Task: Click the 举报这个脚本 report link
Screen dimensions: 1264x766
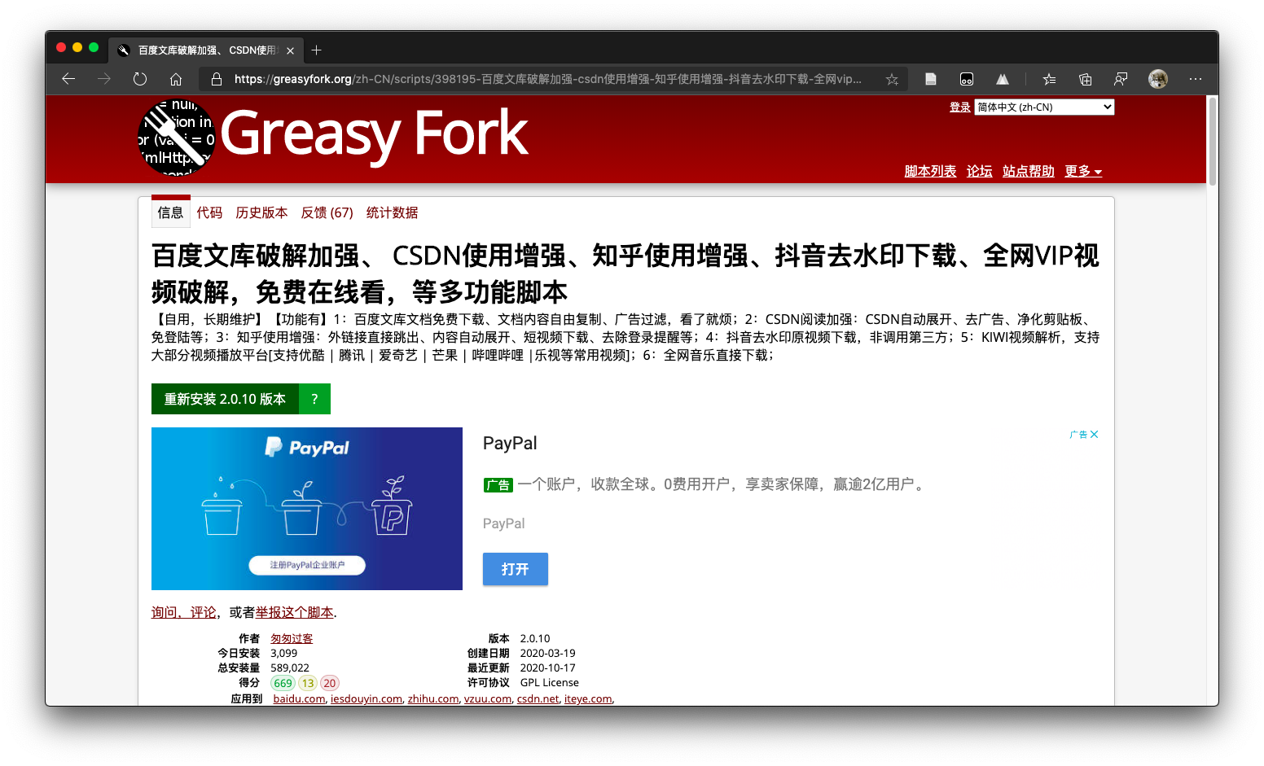Action: [295, 612]
